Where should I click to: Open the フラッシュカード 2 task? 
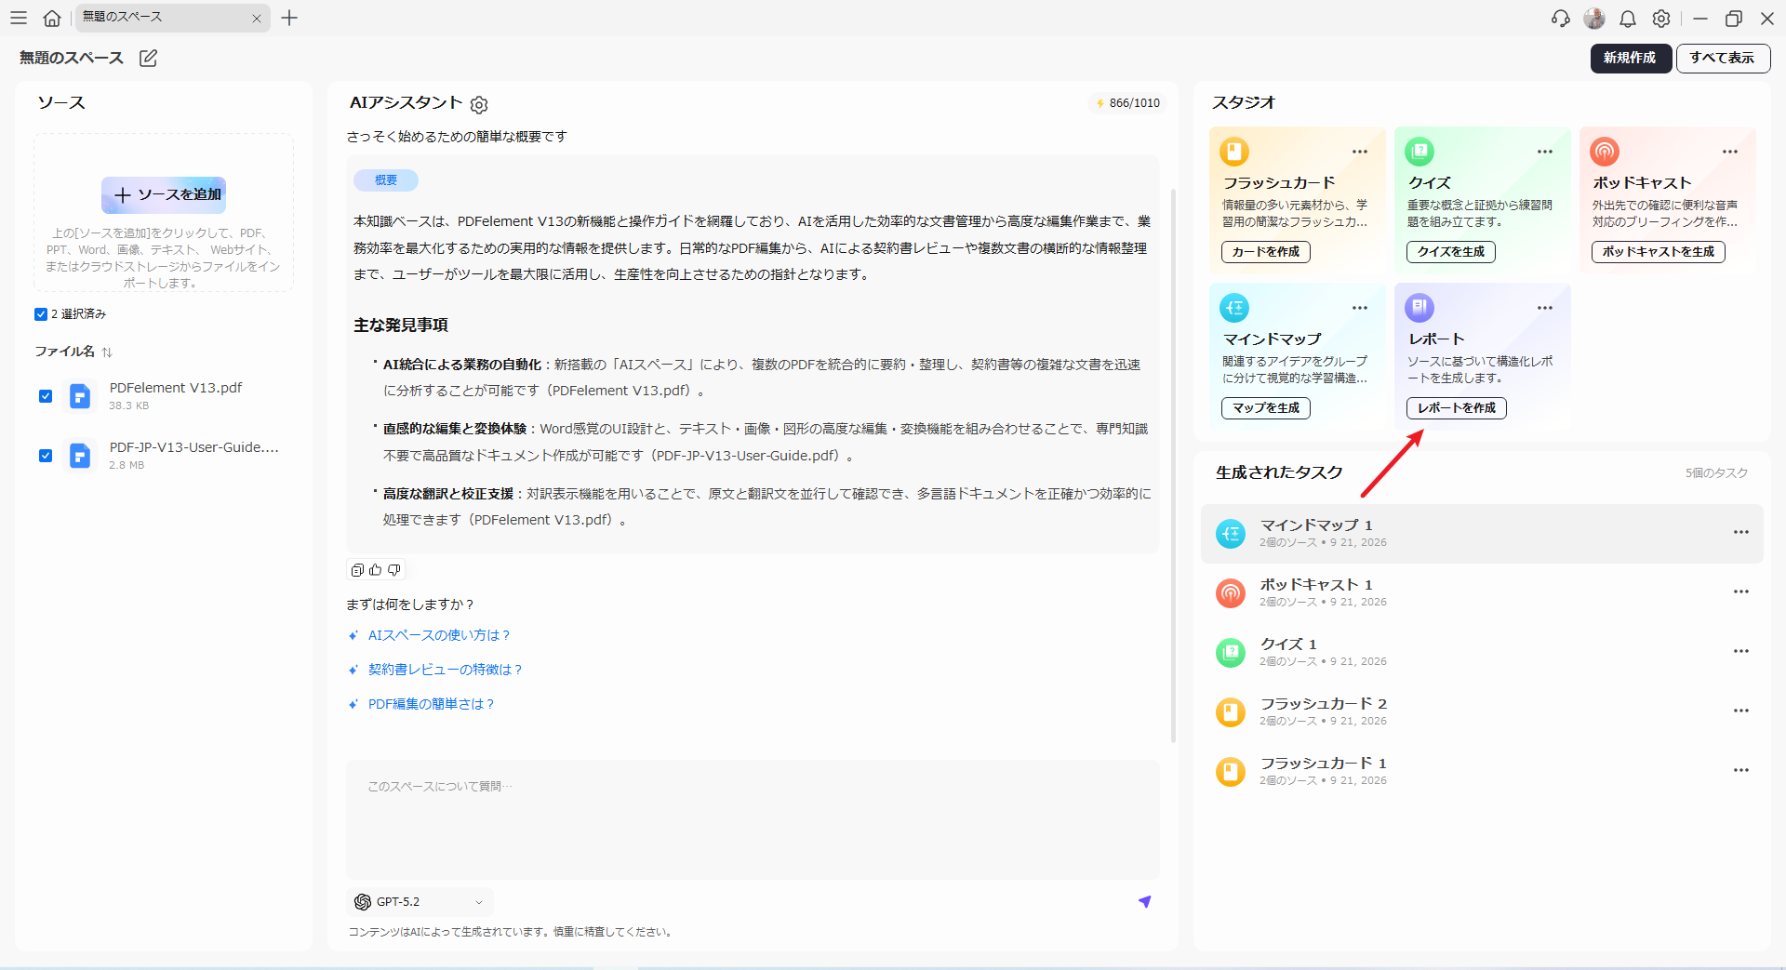point(1482,711)
